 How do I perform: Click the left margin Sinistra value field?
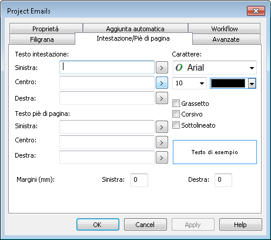pos(139,180)
